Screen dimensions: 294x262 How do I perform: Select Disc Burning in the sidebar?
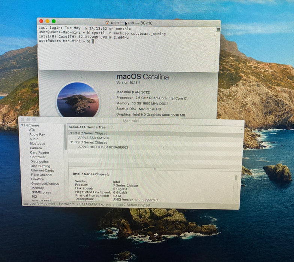pos(40,166)
